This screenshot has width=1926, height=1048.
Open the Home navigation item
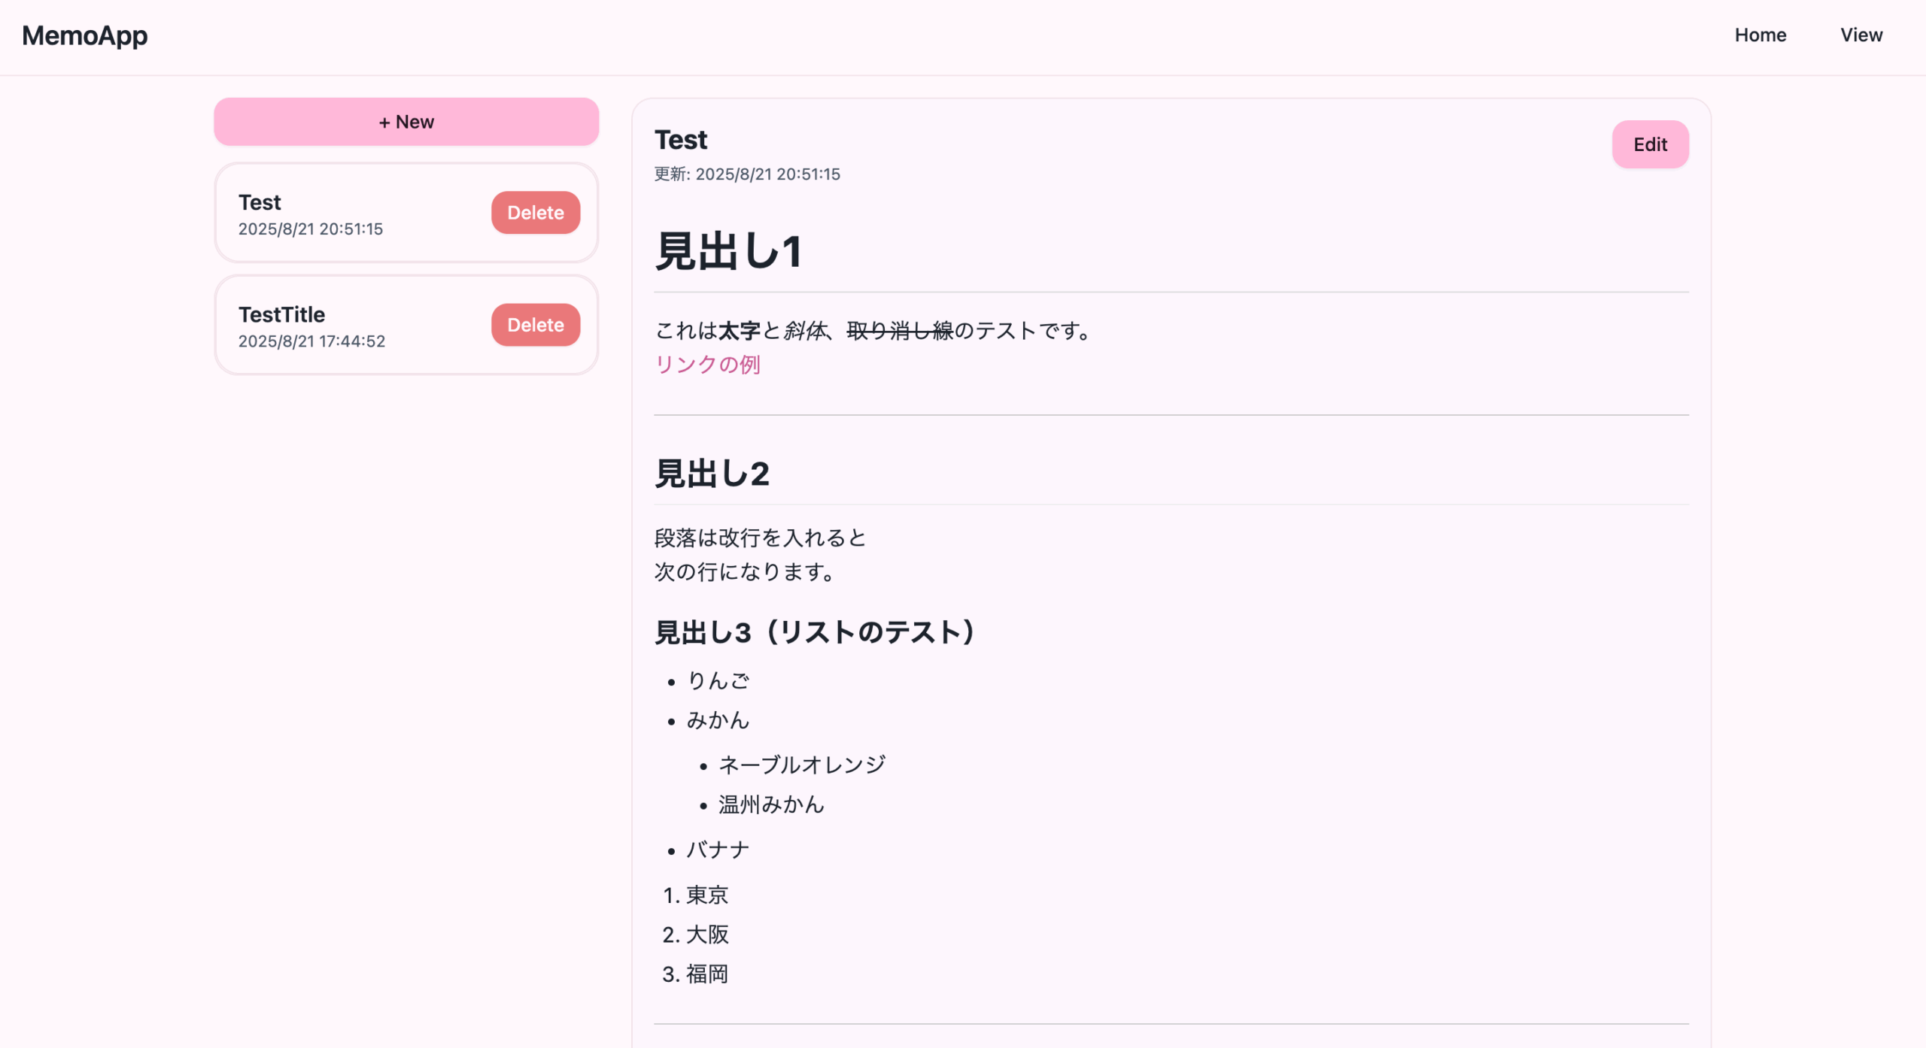[1760, 35]
